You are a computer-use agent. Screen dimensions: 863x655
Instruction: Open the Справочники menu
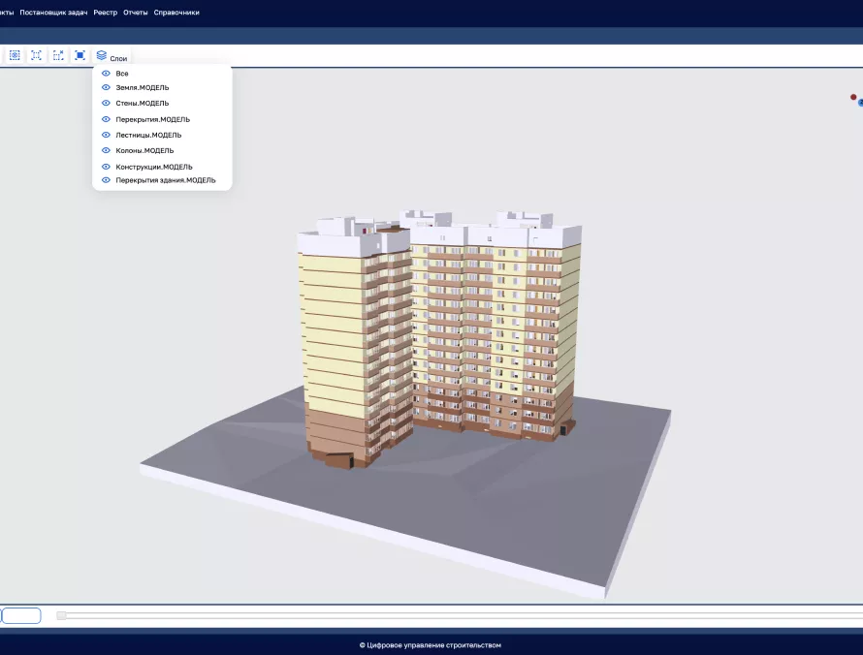(176, 13)
